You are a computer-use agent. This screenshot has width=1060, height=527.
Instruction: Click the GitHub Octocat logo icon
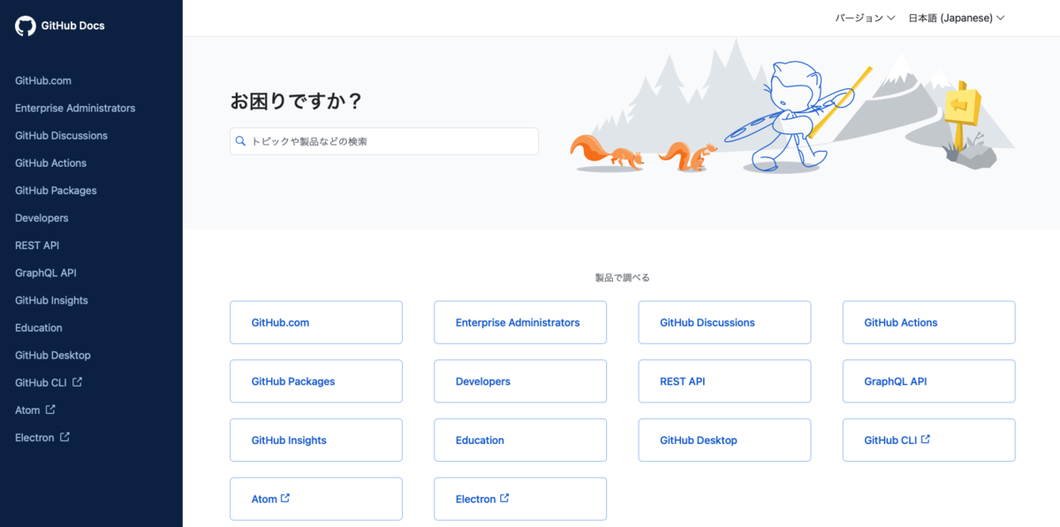click(x=26, y=26)
